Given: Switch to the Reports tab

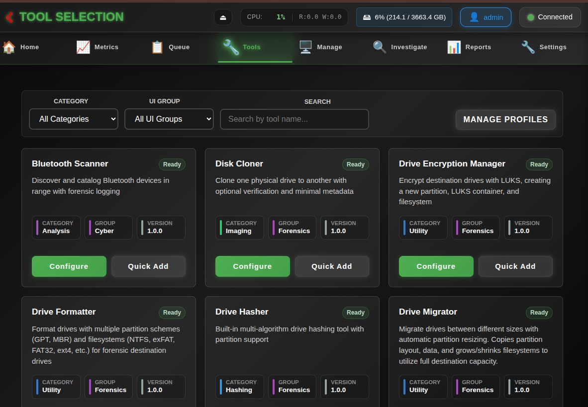Looking at the screenshot, I should pyautogui.click(x=478, y=47).
